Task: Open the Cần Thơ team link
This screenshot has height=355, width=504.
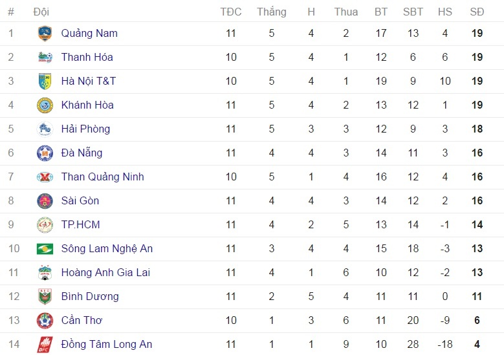Action: pos(82,320)
